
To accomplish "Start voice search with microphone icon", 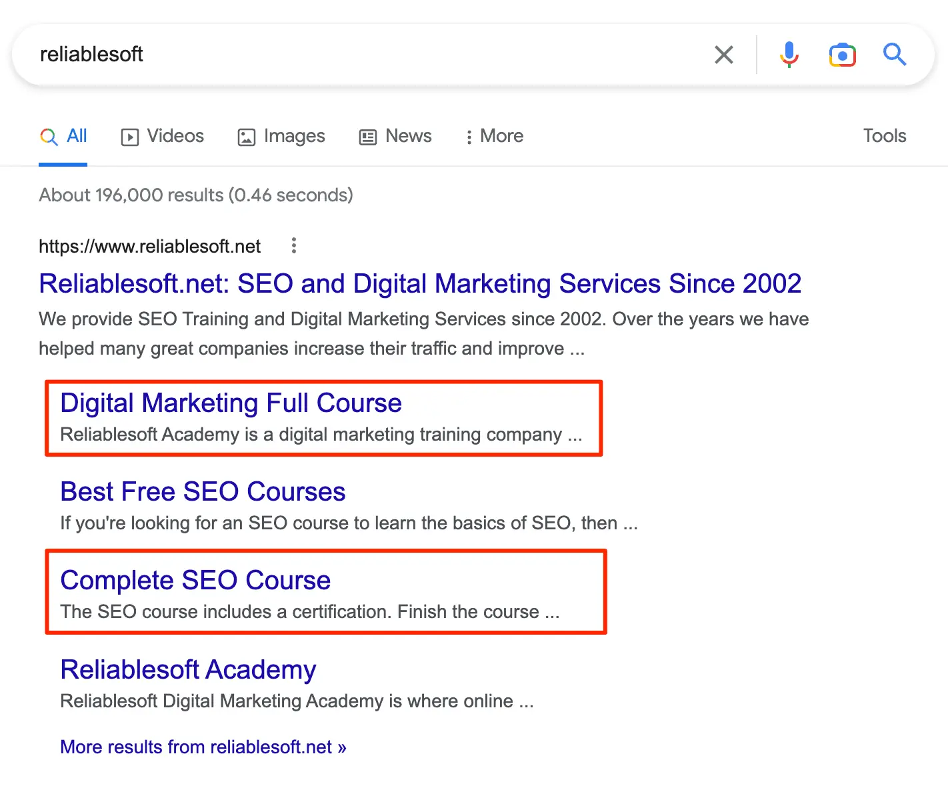I will 789,55.
